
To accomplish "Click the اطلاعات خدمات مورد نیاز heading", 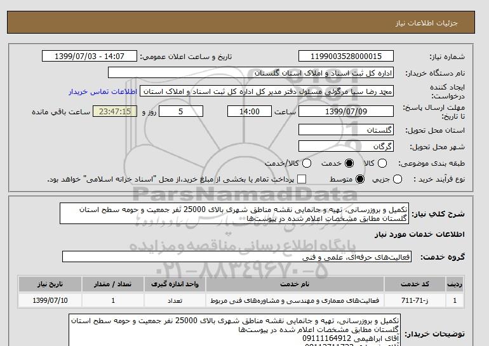I will [419, 234].
